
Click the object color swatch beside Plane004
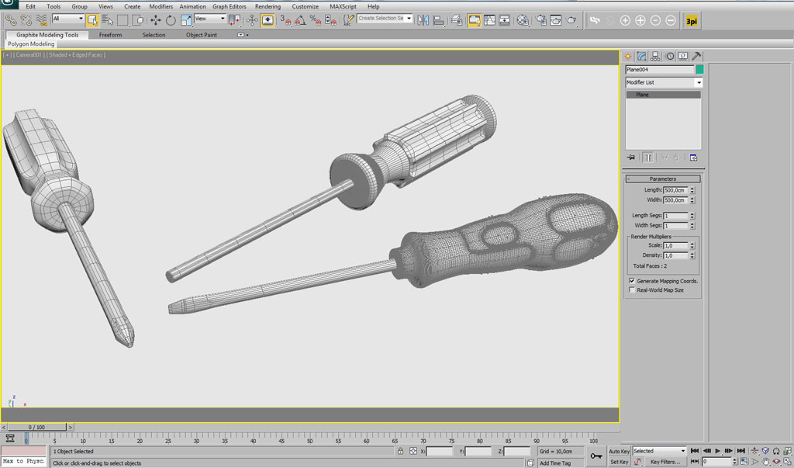tap(700, 70)
